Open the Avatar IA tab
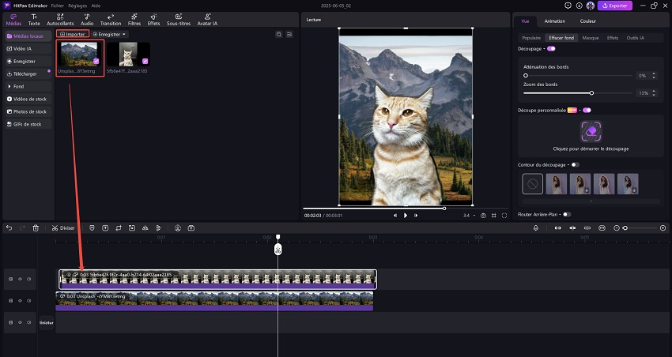The width and height of the screenshot is (672, 357). [207, 20]
